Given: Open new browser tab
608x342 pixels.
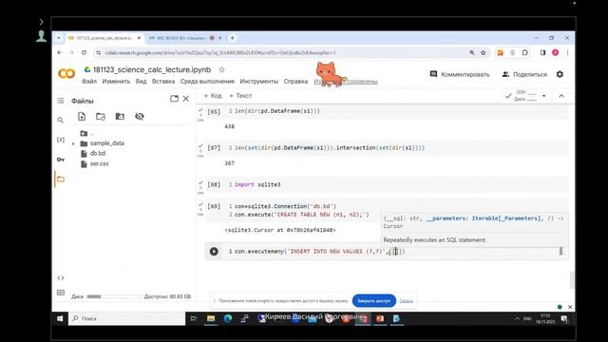Looking at the screenshot, I should (232, 38).
